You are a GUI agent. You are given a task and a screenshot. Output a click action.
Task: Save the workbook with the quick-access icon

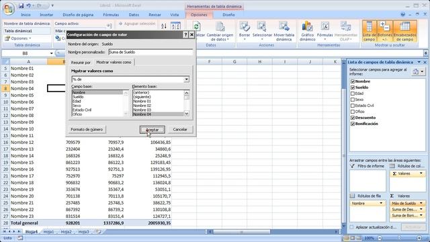coord(21,5)
